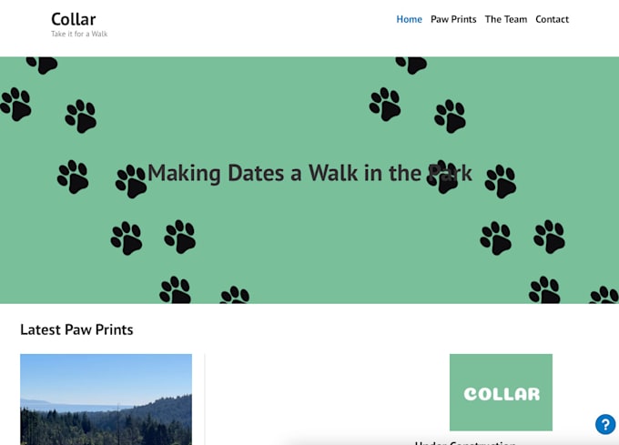The height and width of the screenshot is (445, 619).
Task: Click the green COLLAR logo image
Action: [501, 392]
